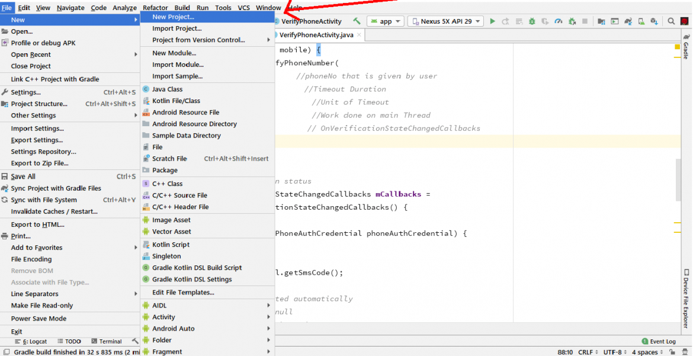Viewport: 693px width, 356px height.
Task: Open the SDK Manager icon
Action: tap(654, 20)
